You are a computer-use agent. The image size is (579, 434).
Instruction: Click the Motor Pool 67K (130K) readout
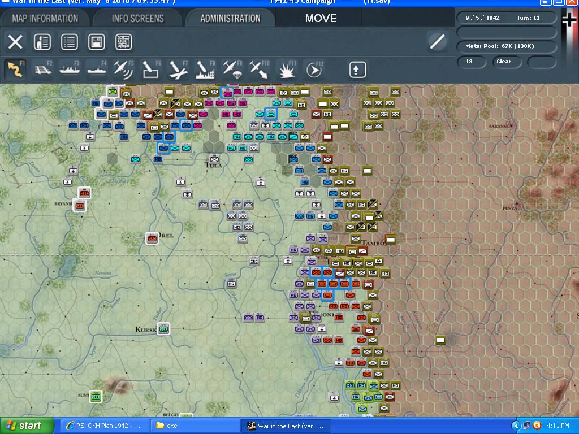click(506, 46)
